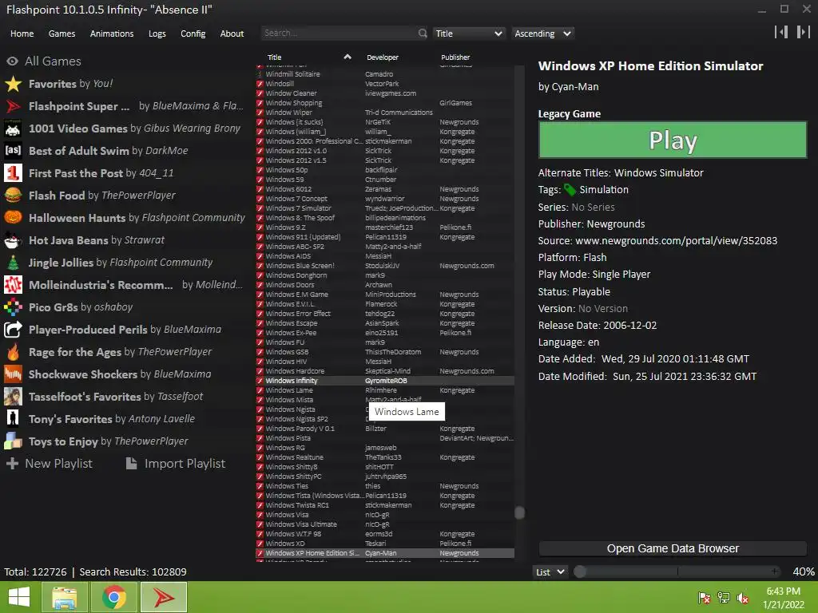Open File Explorer from the taskbar
The width and height of the screenshot is (818, 613).
(x=64, y=597)
